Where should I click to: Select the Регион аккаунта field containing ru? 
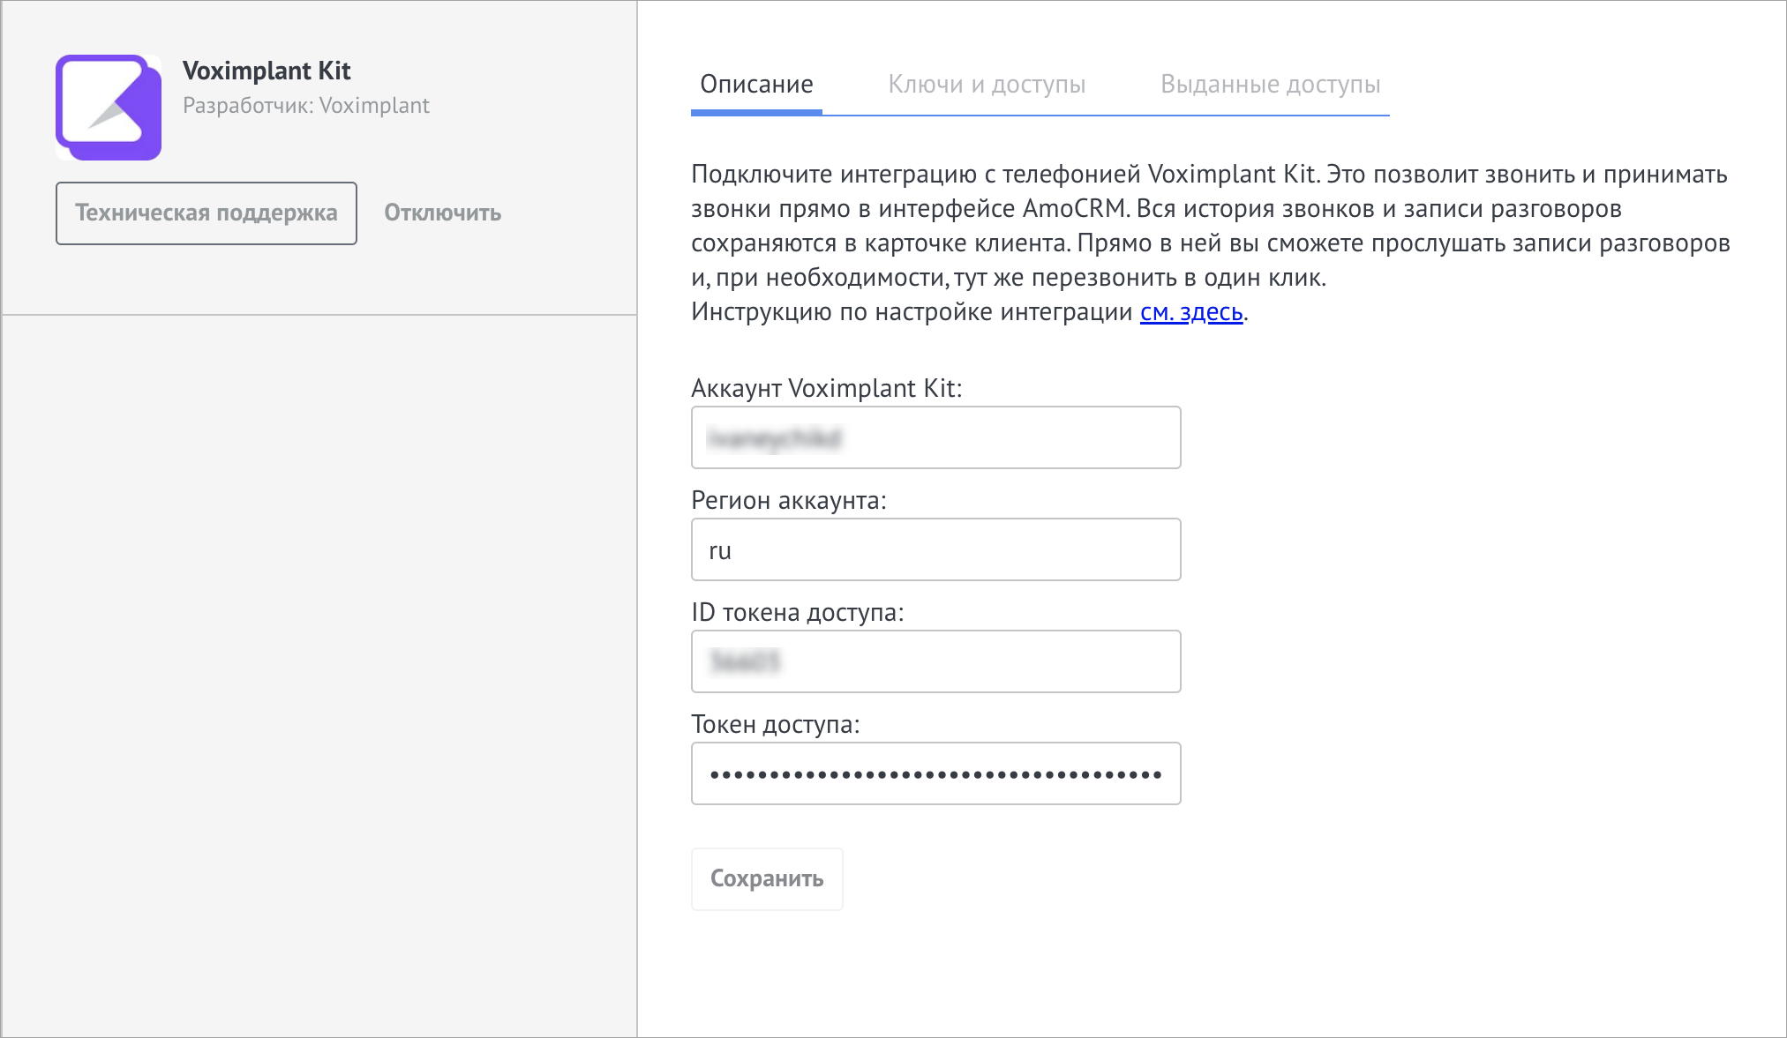(936, 549)
